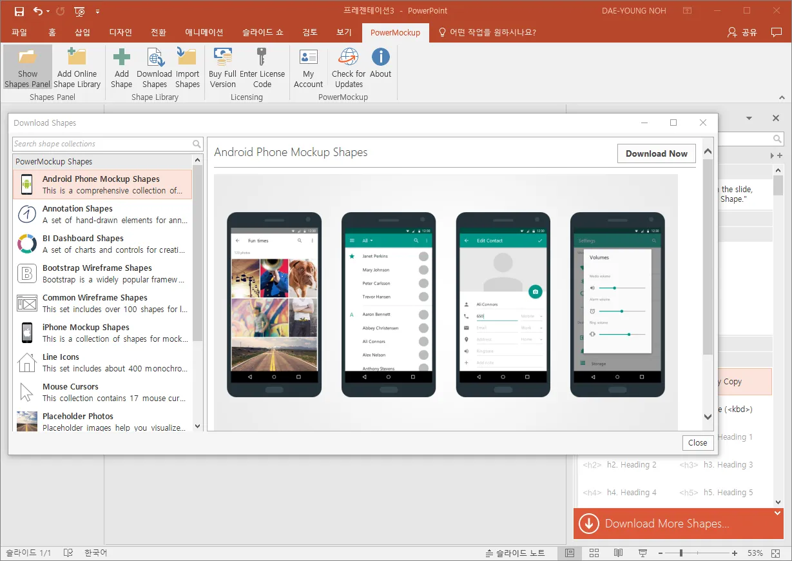Click the Import Shapes icon
The height and width of the screenshot is (561, 792).
point(187,57)
